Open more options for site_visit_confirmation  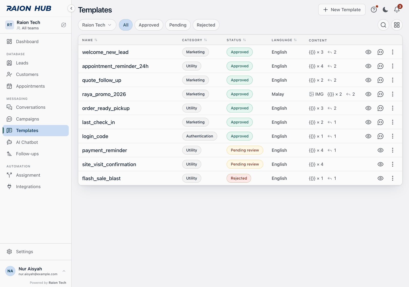tap(393, 164)
